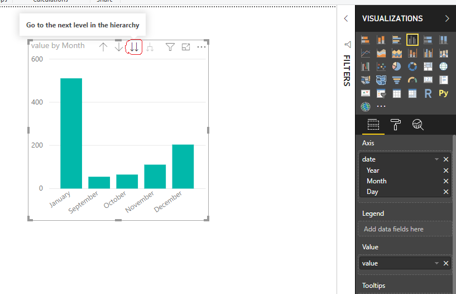456x294 pixels.
Task: Select the September bar
Action: (99, 183)
